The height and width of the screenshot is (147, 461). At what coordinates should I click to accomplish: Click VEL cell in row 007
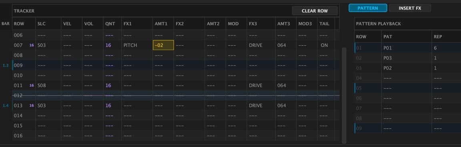point(72,45)
